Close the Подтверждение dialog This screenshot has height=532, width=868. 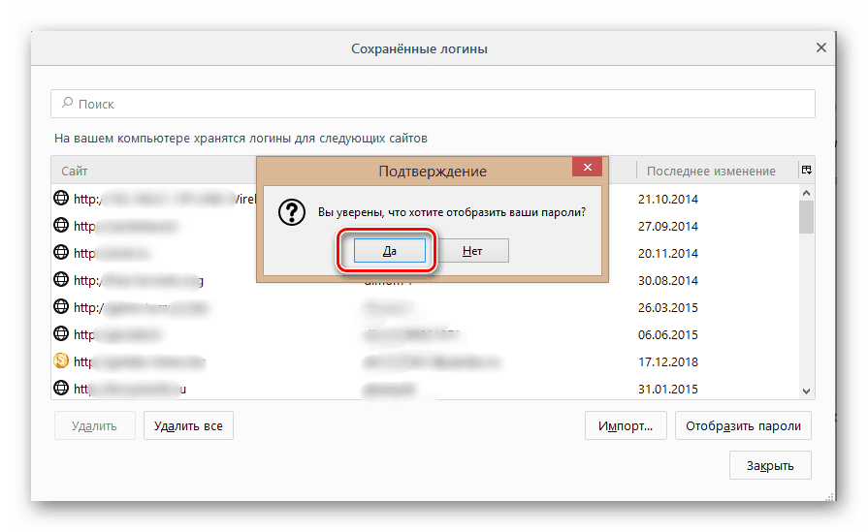click(588, 167)
